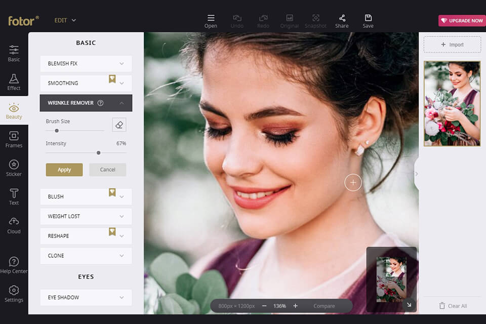486x324 pixels.
Task: Open the Text panel
Action: click(x=14, y=196)
